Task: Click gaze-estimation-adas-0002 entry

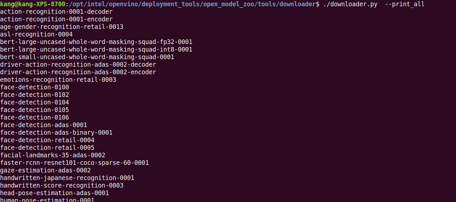Action: (45, 170)
